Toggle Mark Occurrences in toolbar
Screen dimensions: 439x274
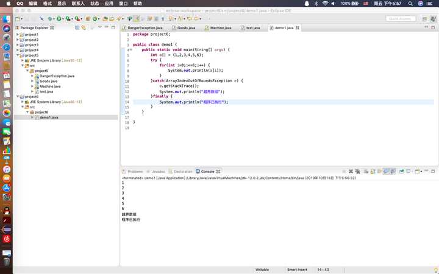coord(137,19)
